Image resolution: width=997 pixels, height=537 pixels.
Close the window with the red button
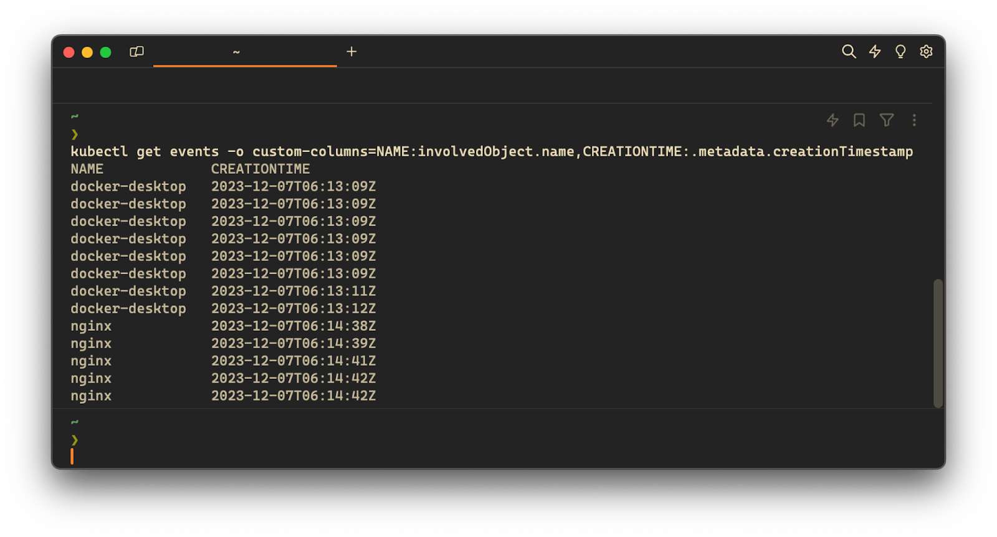point(69,52)
